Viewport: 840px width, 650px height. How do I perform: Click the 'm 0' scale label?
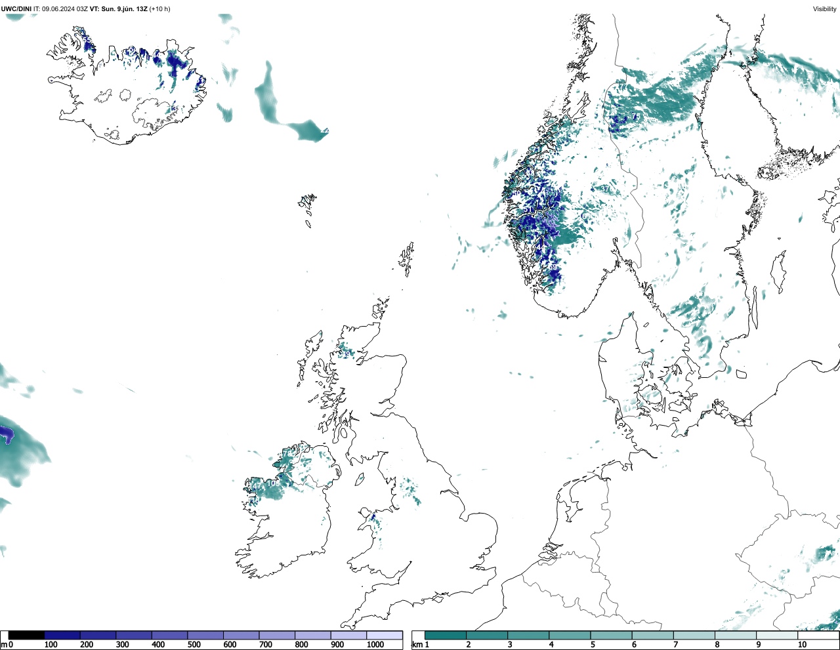pyautogui.click(x=7, y=645)
